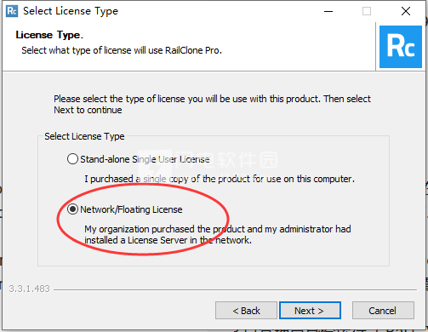Close the Select License Type window
Viewport: 428px width, 332px height.
[x=406, y=11]
